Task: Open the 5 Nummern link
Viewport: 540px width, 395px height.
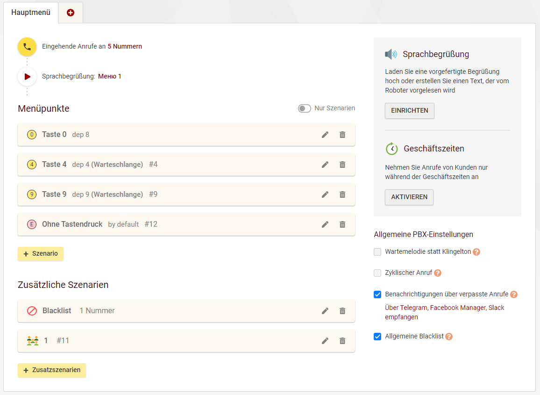Action: (125, 46)
